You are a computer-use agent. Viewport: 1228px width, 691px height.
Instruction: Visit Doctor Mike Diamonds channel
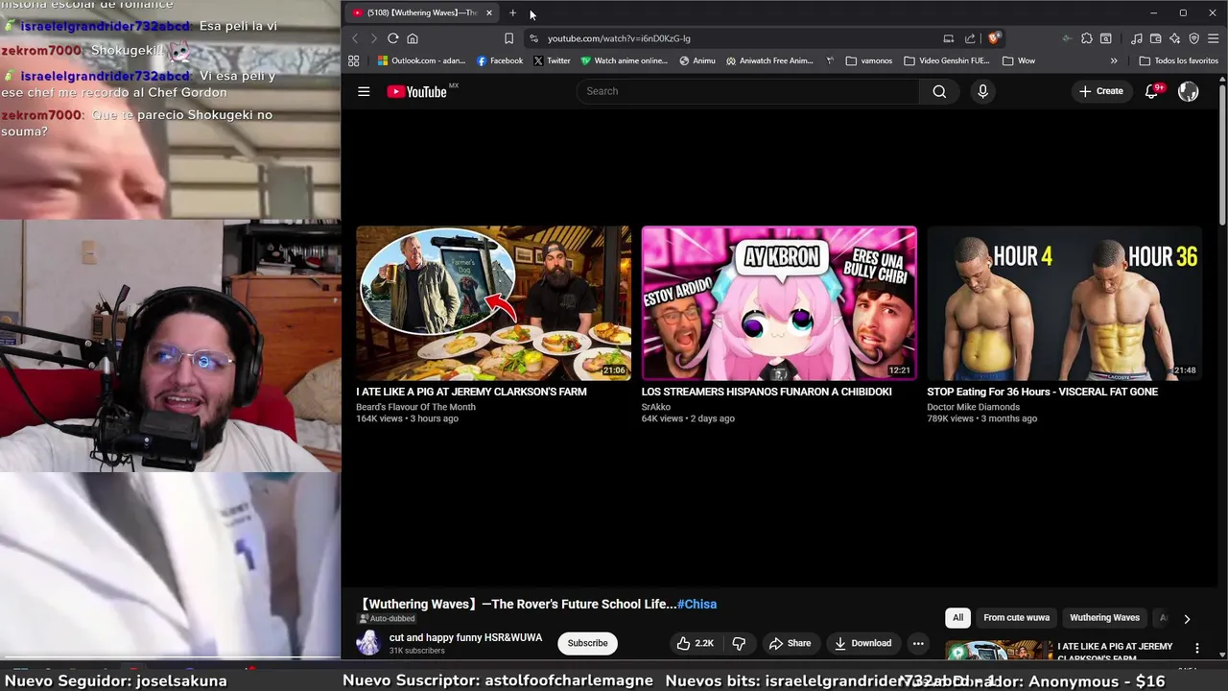[973, 407]
